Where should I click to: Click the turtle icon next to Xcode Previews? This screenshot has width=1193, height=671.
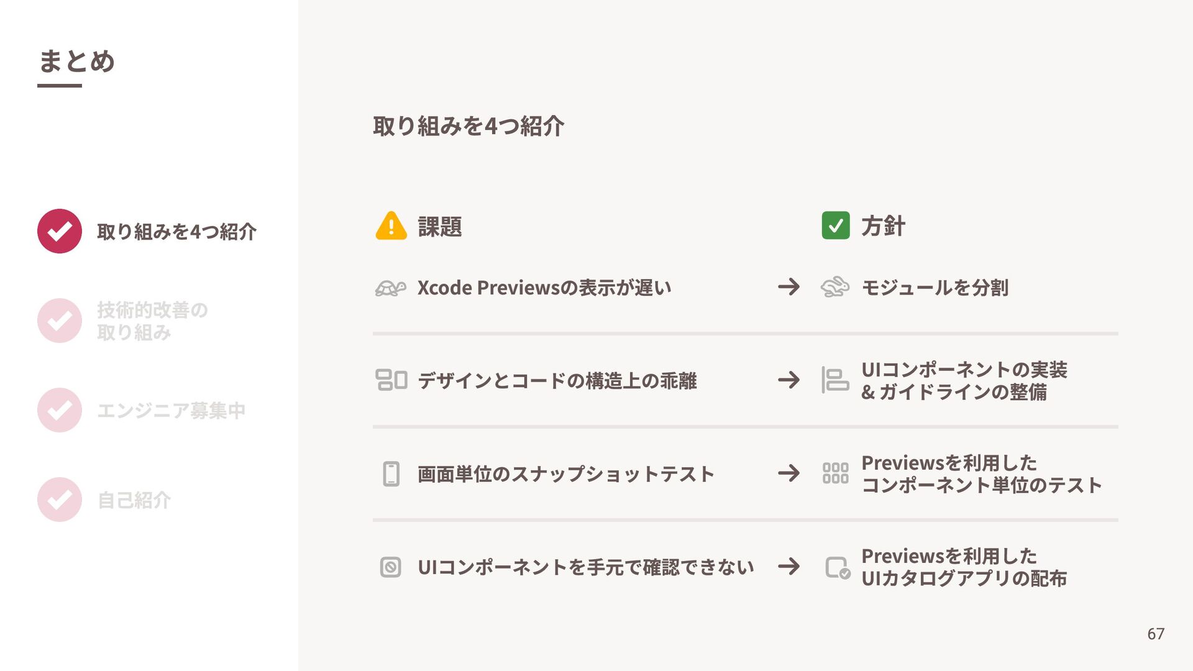click(391, 288)
